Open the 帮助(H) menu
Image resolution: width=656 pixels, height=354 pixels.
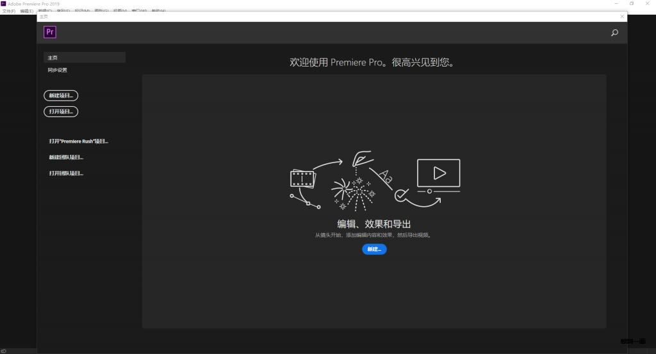(x=158, y=11)
